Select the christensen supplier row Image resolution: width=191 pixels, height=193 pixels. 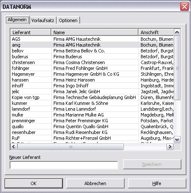[92, 62]
